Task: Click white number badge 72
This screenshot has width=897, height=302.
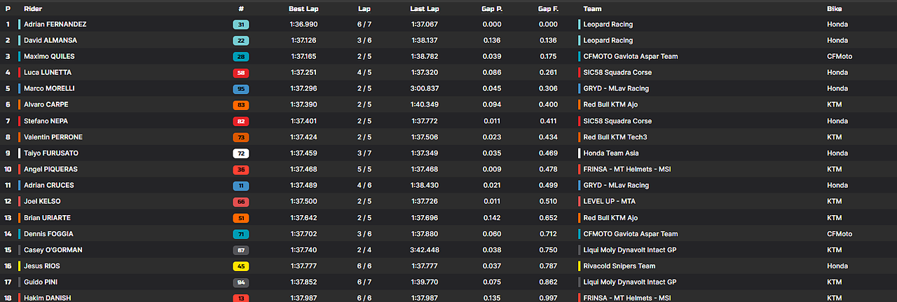Action: (241, 153)
